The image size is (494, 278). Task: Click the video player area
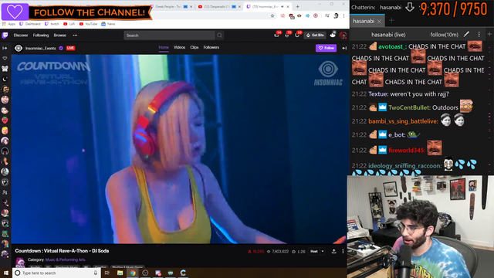pos(179,149)
